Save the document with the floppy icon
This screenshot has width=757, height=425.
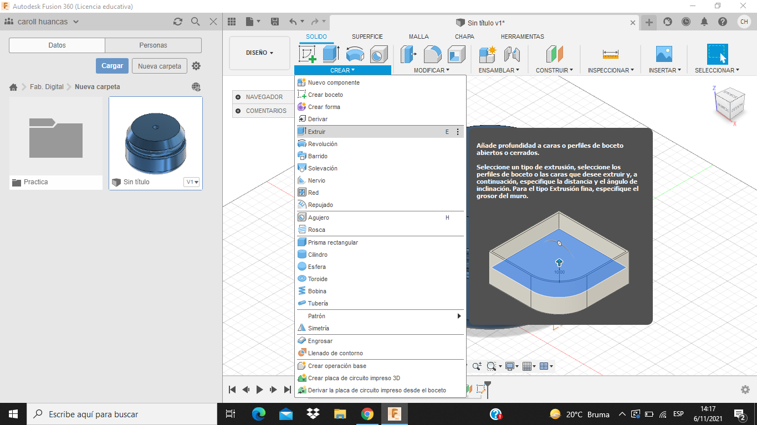[x=274, y=22]
